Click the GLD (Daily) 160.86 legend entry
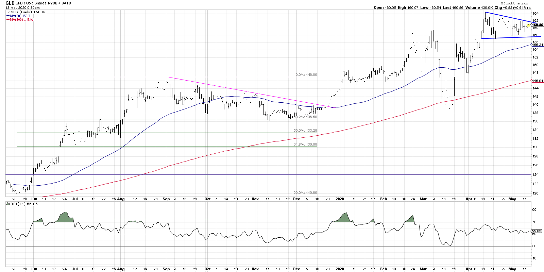The height and width of the screenshot is (272, 544). [x=29, y=12]
